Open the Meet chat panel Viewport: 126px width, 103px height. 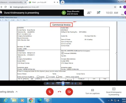point(98,13)
